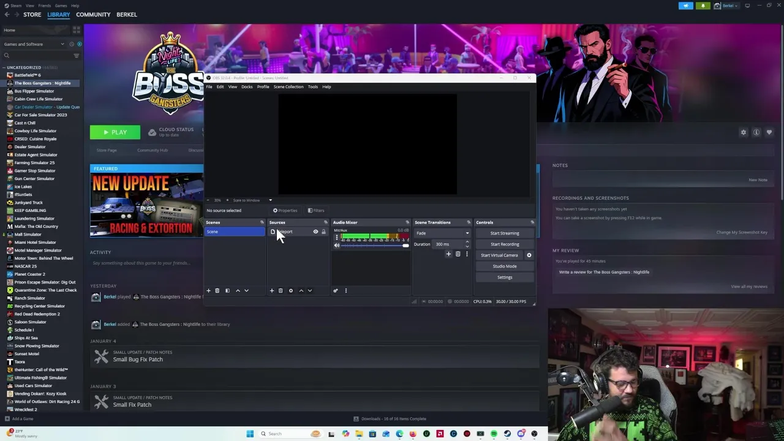Click Start Streaming button
The height and width of the screenshot is (441, 784).
tap(505, 233)
